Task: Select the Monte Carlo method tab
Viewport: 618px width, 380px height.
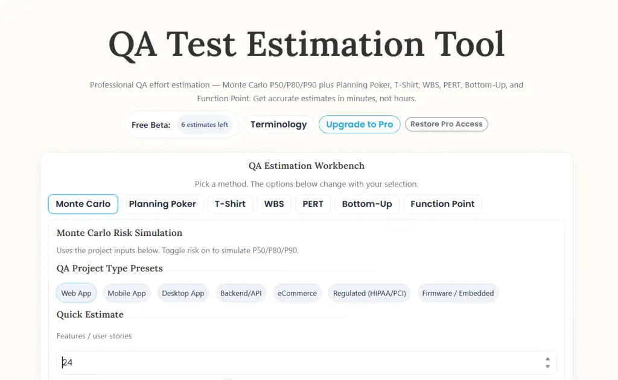Action: tap(83, 204)
